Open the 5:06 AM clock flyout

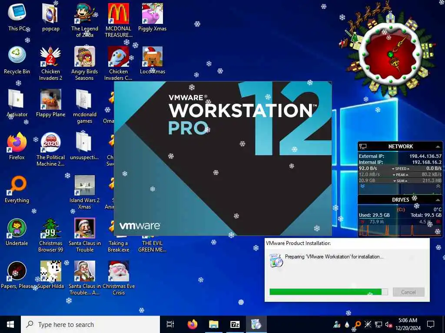(x=408, y=324)
